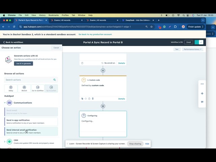Collapse the Communications category

click(5, 103)
